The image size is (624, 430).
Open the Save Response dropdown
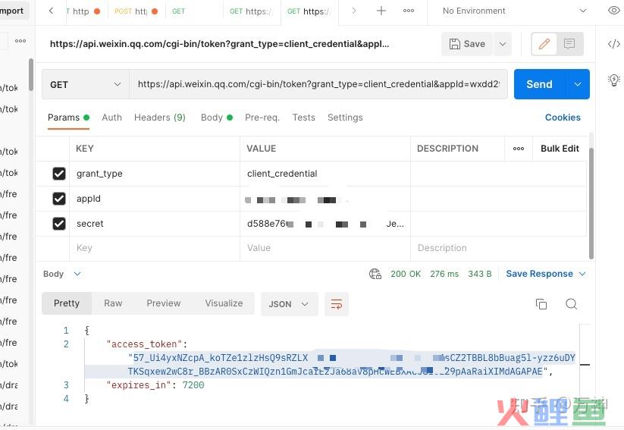pyautogui.click(x=546, y=274)
